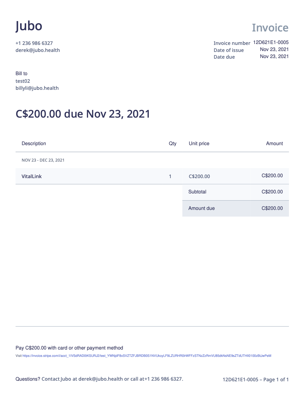This screenshot has height=399, width=303.
Task: Click the +1 236 986 6327 phone number at top
Action: [34, 43]
